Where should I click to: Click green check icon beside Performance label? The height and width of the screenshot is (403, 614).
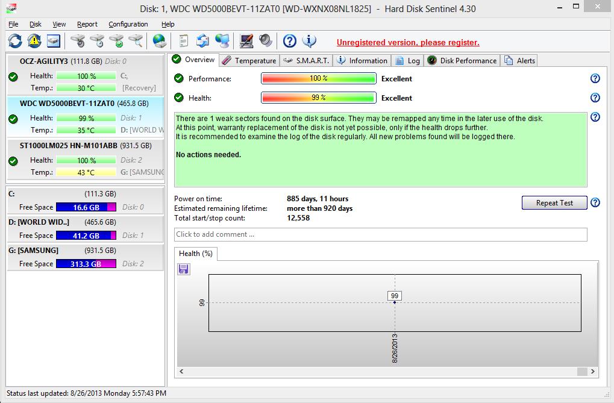[x=179, y=78]
